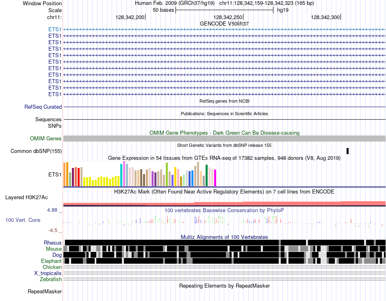The image size is (386, 301).
Task: Click the ETS1 label beside GTEx chart
Action: (55, 175)
